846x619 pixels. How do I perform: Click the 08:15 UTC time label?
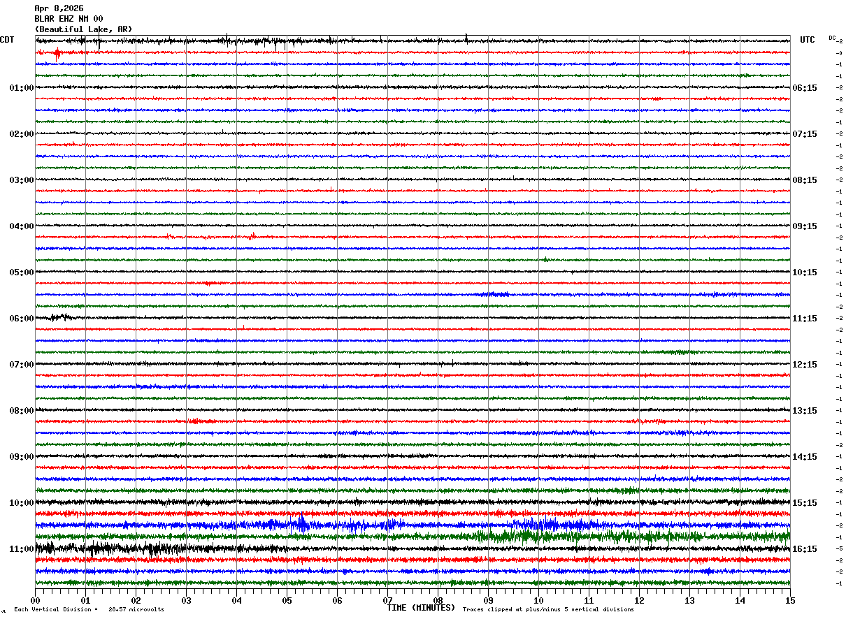click(805, 180)
